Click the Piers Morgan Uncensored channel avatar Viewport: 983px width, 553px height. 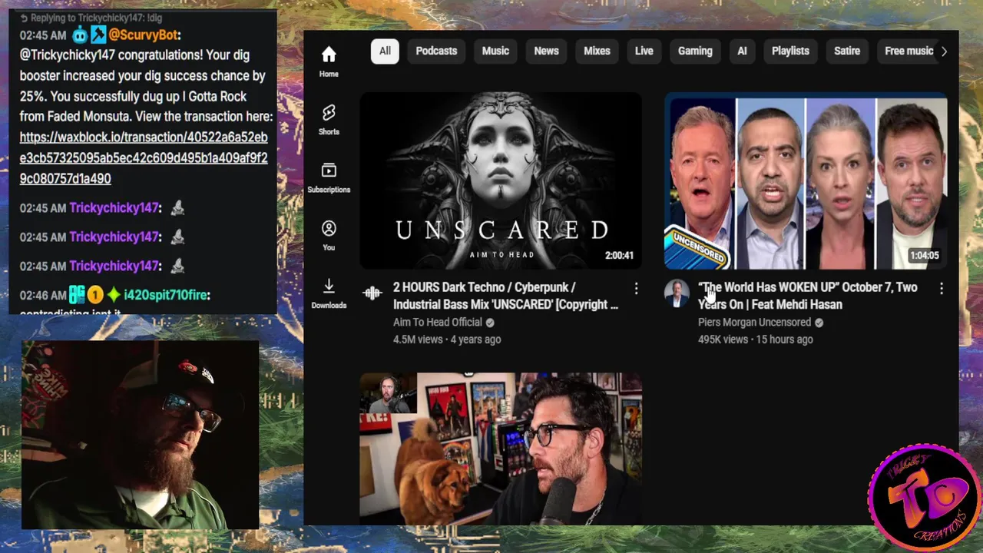pyautogui.click(x=677, y=293)
